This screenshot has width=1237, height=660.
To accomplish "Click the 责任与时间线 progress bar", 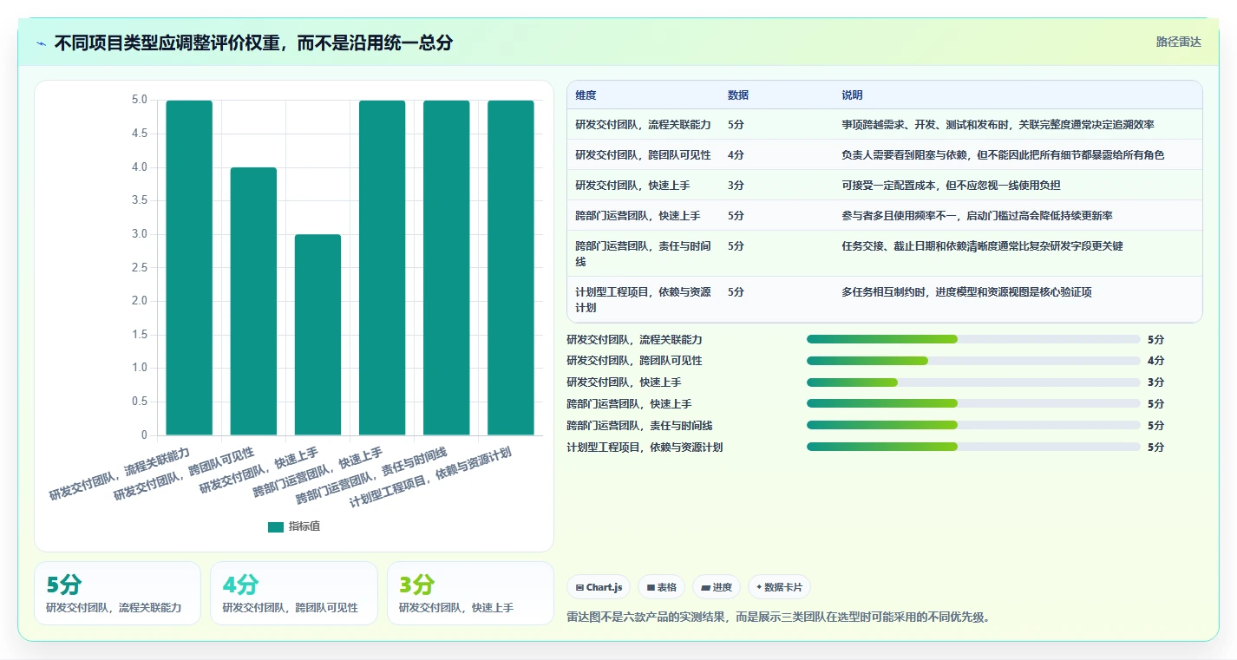I will pos(973,425).
